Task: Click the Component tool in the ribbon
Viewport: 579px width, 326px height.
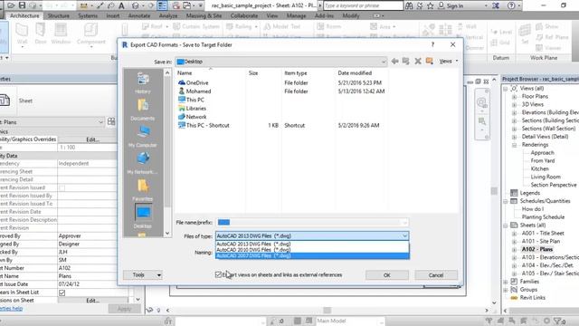Action: (90, 34)
